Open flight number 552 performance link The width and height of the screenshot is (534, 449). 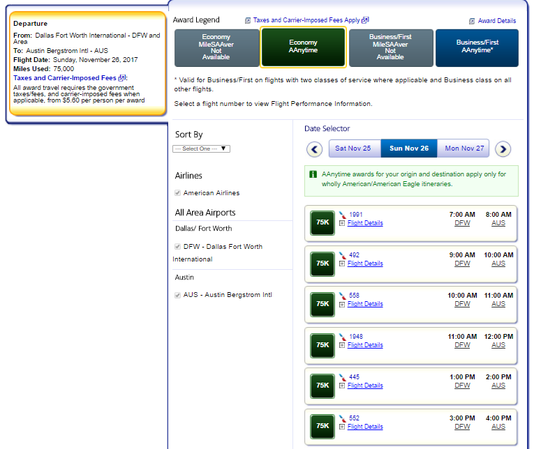point(354,418)
